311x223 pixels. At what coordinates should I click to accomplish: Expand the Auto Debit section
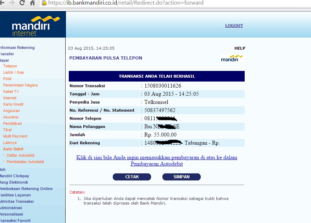click(13, 149)
